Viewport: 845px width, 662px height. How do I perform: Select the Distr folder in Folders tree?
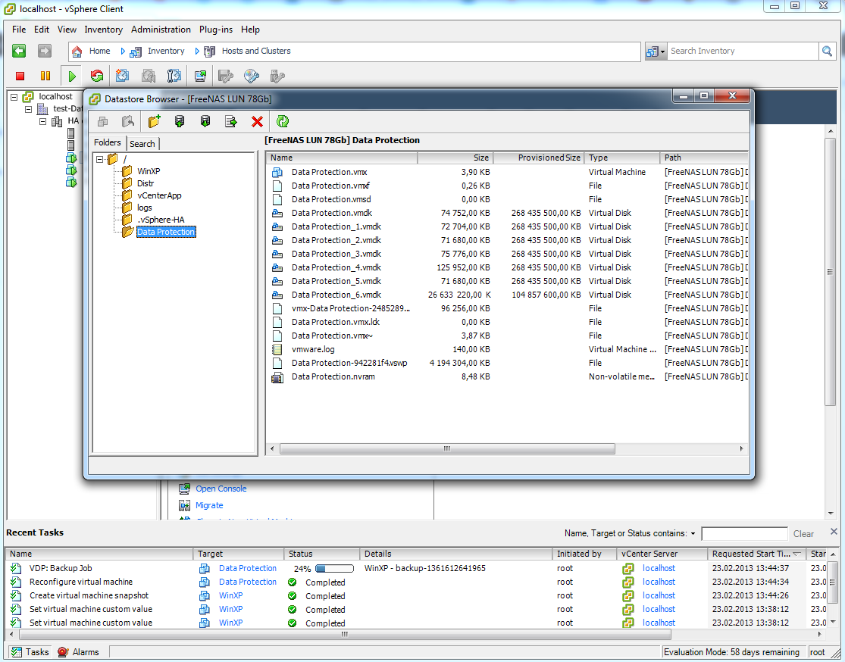coord(146,184)
